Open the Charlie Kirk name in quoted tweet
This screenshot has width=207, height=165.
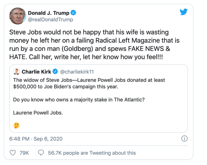point(37,72)
